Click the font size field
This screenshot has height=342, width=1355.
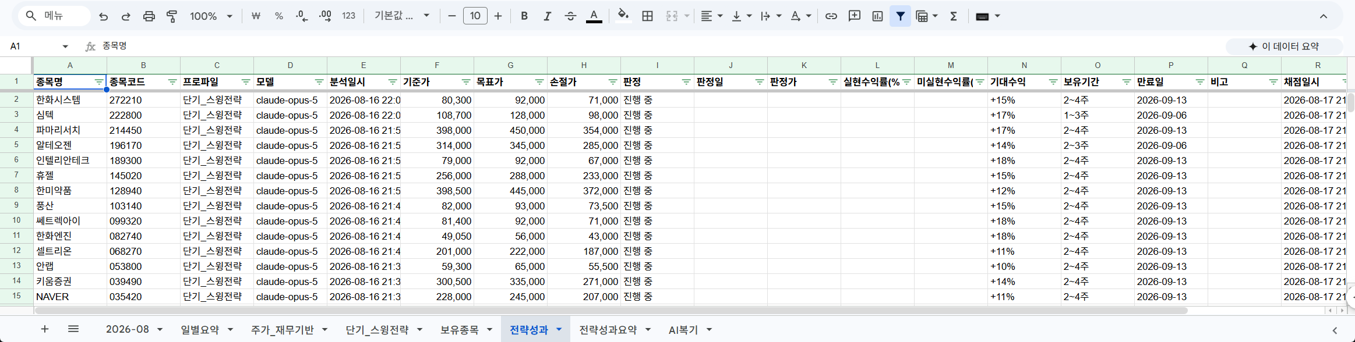point(475,16)
